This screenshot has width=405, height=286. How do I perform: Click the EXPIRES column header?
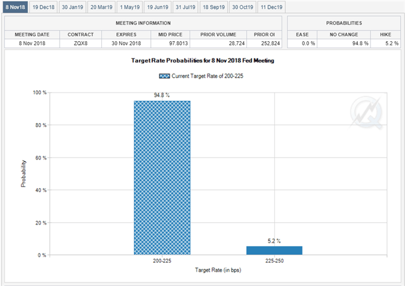pos(126,35)
